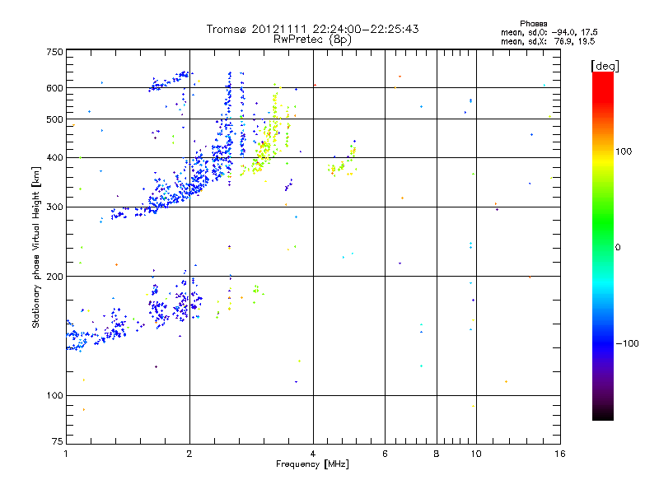Image resolution: width=659 pixels, height=494 pixels.
Task: Click the y-axis tick label '75'
Action: 58,441
